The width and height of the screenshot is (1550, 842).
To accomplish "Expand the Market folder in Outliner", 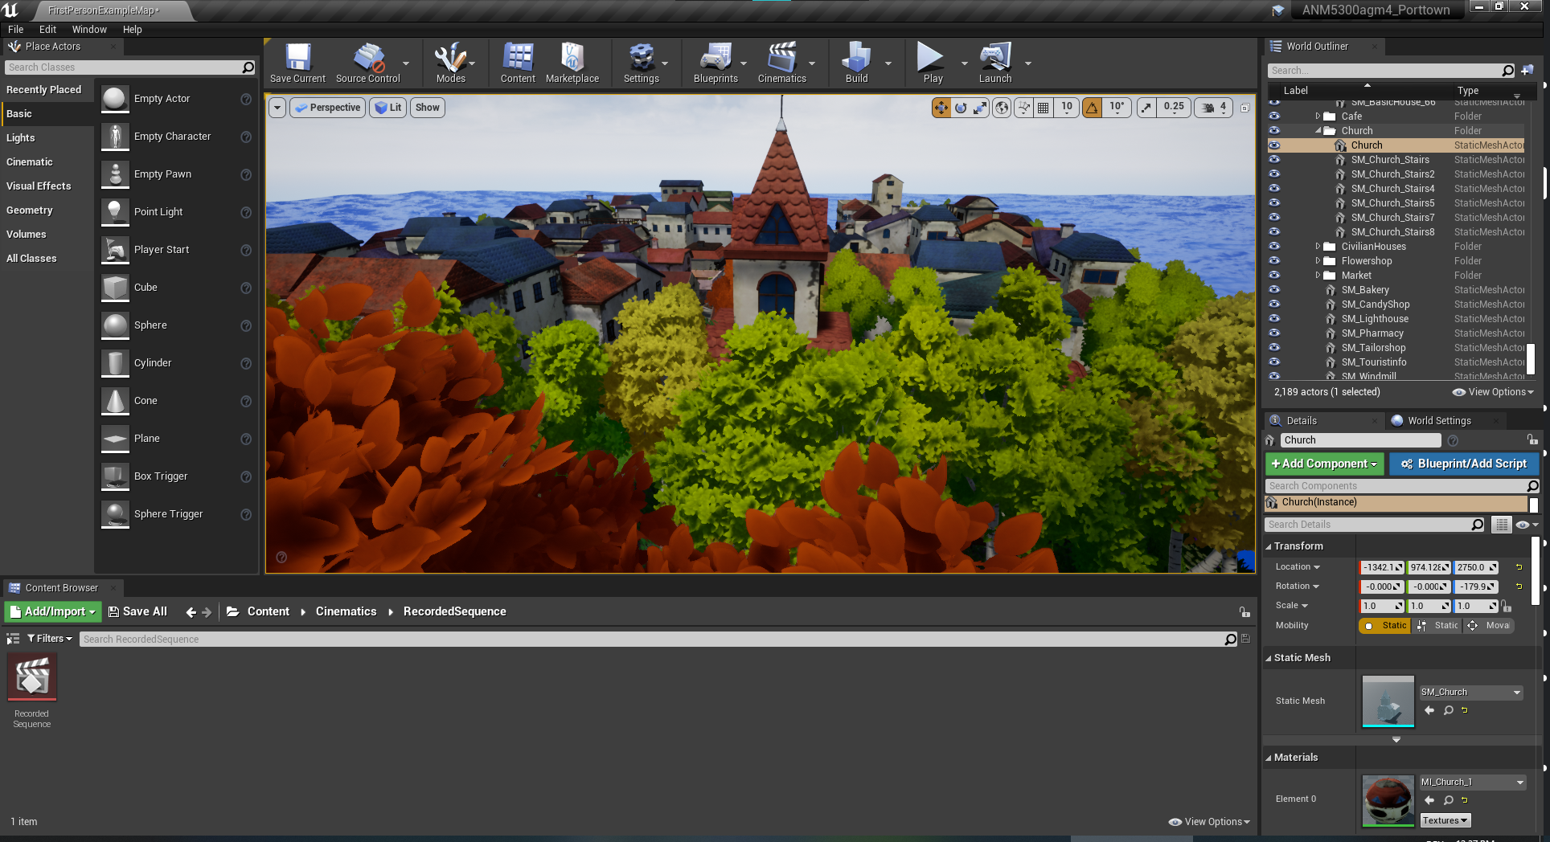I will point(1318,276).
